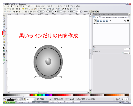Click the Undo arrow icon
Image resolution: width=133 pixels, height=106 pixels.
[x=23, y=9]
